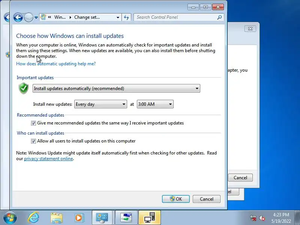
Task: Switch to the network connection taskbar window
Action: click(x=126, y=218)
